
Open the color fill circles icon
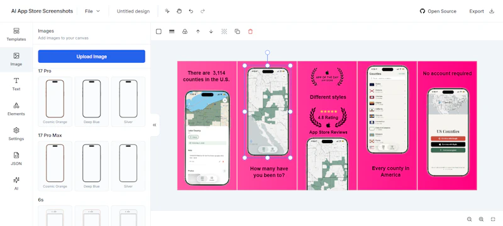tap(185, 31)
